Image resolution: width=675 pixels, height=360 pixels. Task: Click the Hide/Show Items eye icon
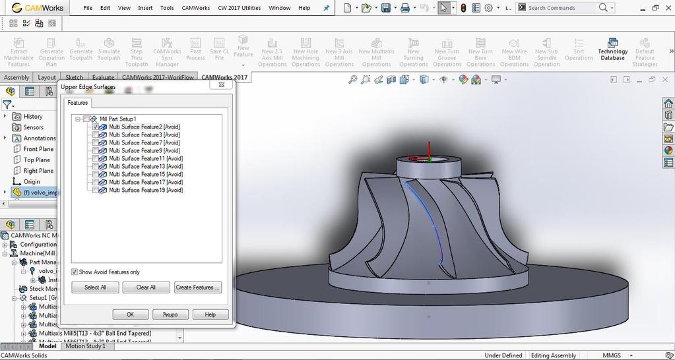(444, 80)
